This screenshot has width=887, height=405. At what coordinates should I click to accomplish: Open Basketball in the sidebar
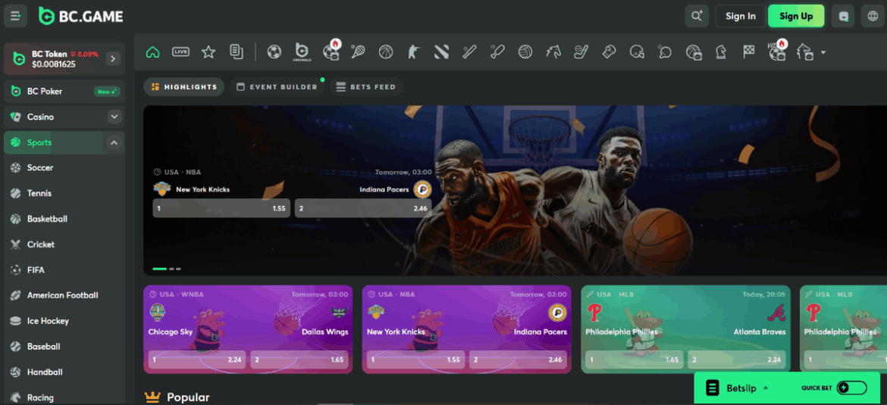coord(64,219)
